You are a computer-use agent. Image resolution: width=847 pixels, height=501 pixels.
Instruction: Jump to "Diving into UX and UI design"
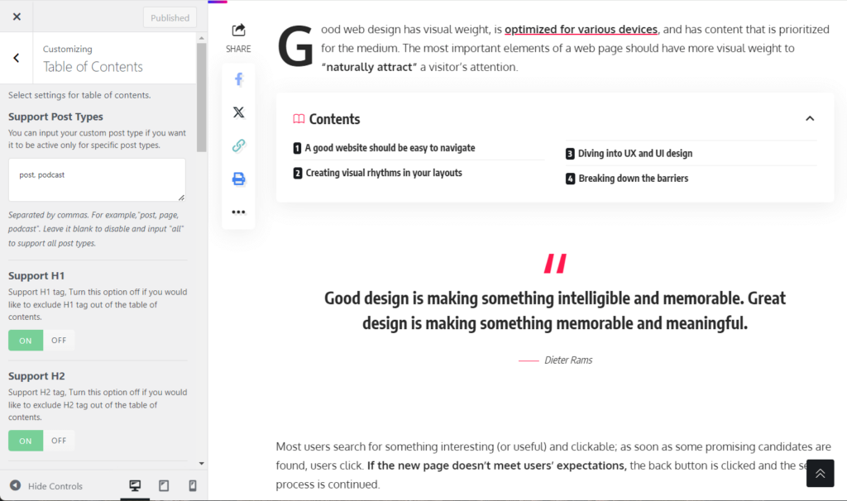(634, 153)
